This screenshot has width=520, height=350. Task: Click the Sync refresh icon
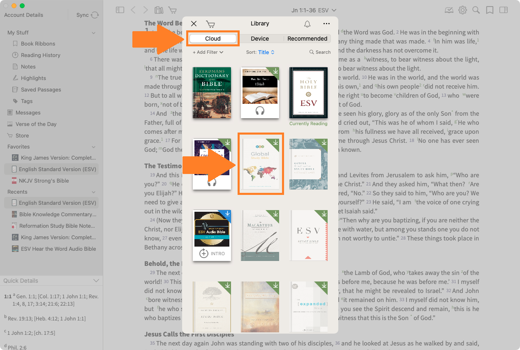tap(95, 15)
